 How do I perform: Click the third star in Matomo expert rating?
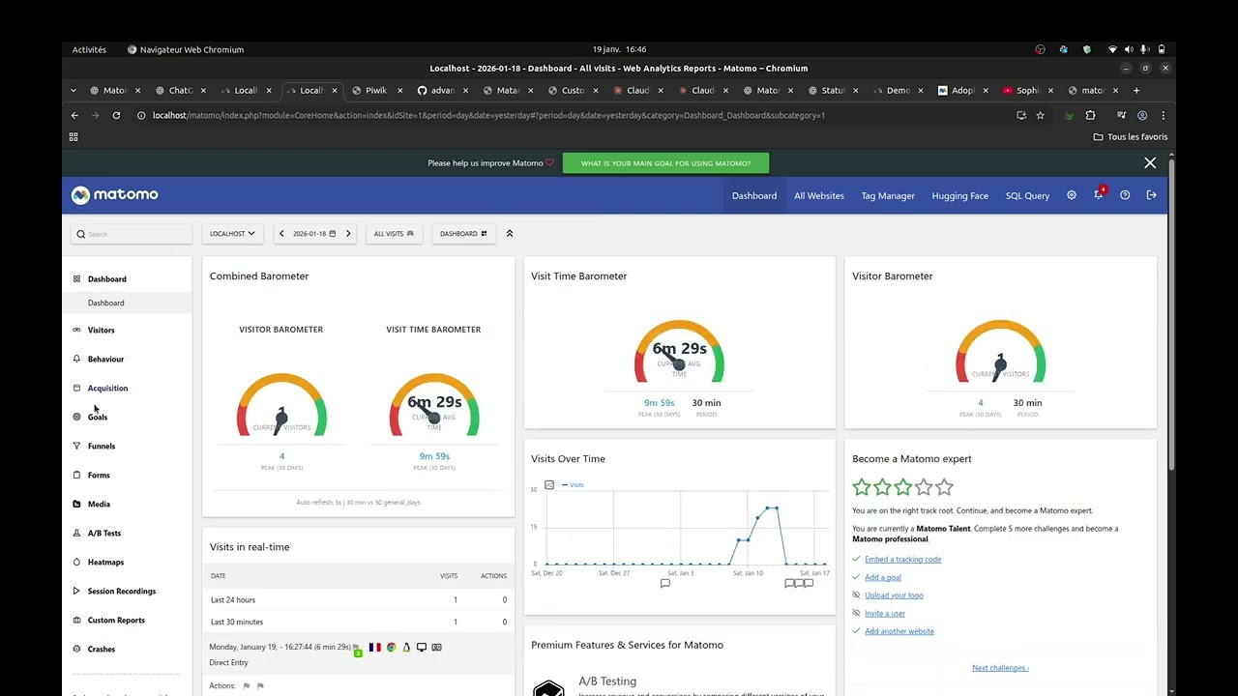903,487
